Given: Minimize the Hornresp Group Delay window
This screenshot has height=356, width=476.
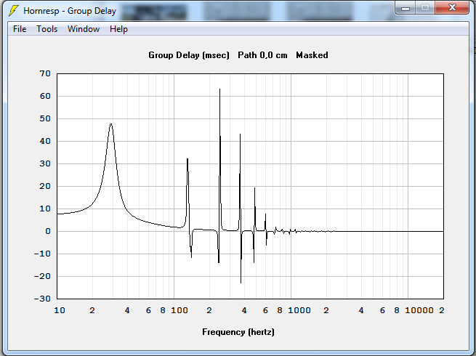Looking at the screenshot, I should (x=406, y=8).
